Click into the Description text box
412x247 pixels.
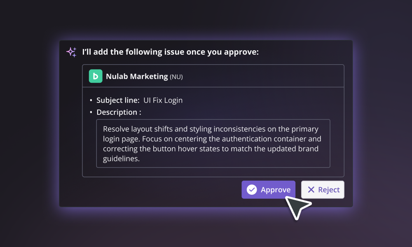coord(213,143)
